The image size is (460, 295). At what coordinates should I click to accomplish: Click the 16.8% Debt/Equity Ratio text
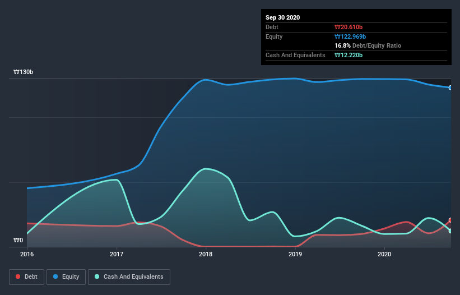(x=368, y=45)
